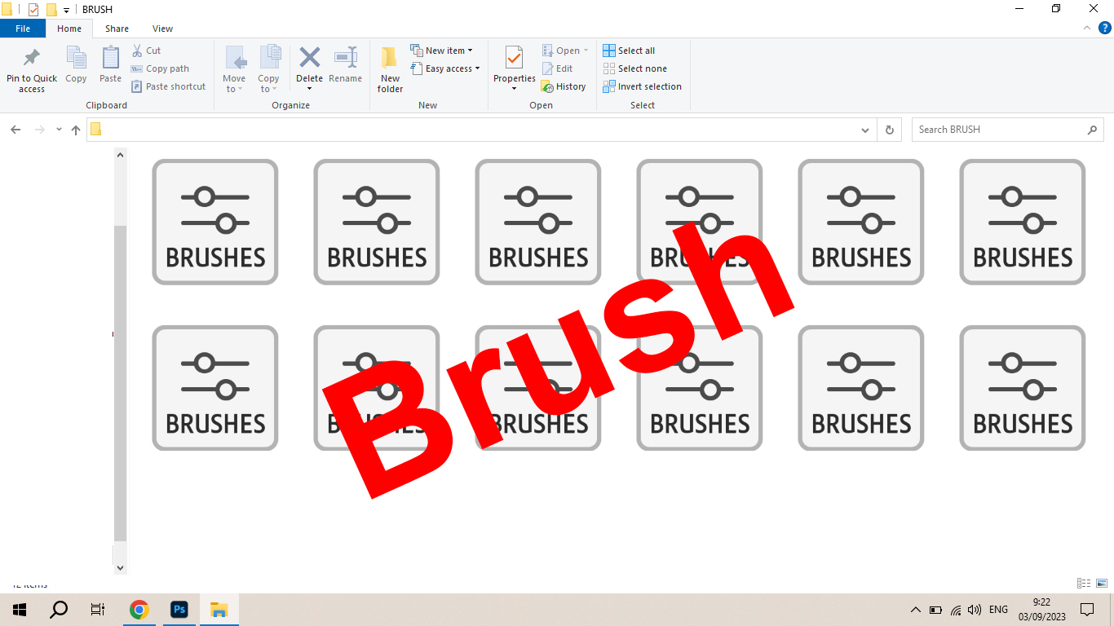
Task: Switch to details view in status bar
Action: tap(1084, 583)
